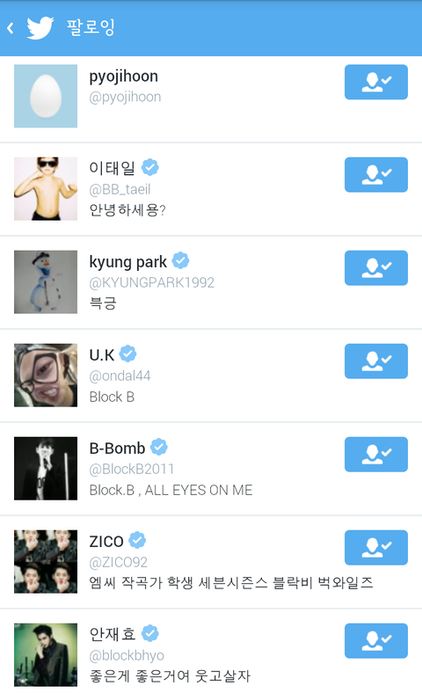Tap the Twitter bird logo
Image resolution: width=422 pixels, height=693 pixels.
pos(40,28)
